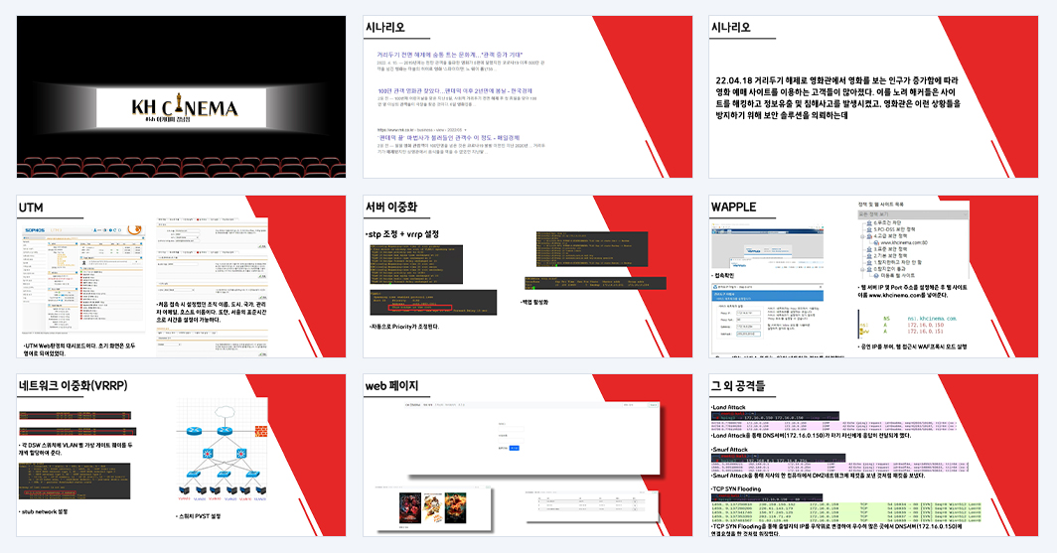Click the KH CINEMA logo on the title slide
The height and width of the screenshot is (553, 1057).
click(184, 108)
